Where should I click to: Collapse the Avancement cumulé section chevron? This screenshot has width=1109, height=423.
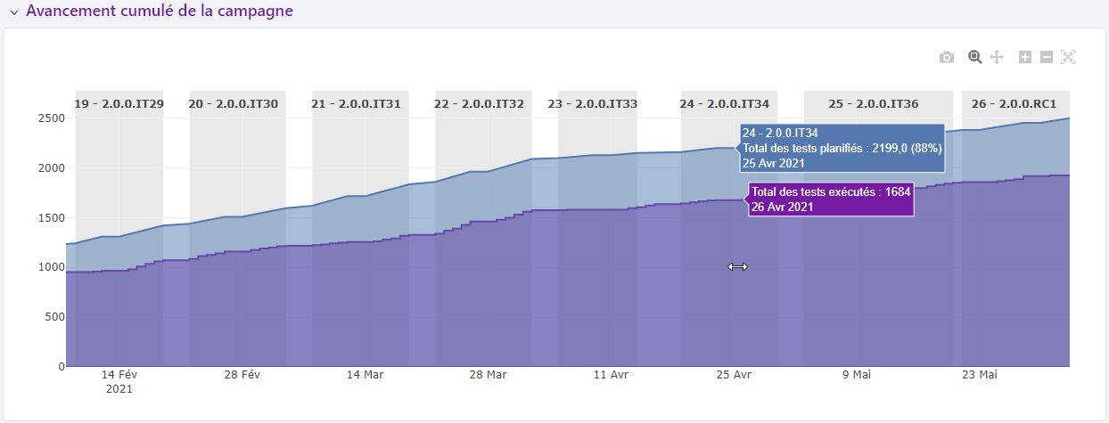tap(14, 12)
